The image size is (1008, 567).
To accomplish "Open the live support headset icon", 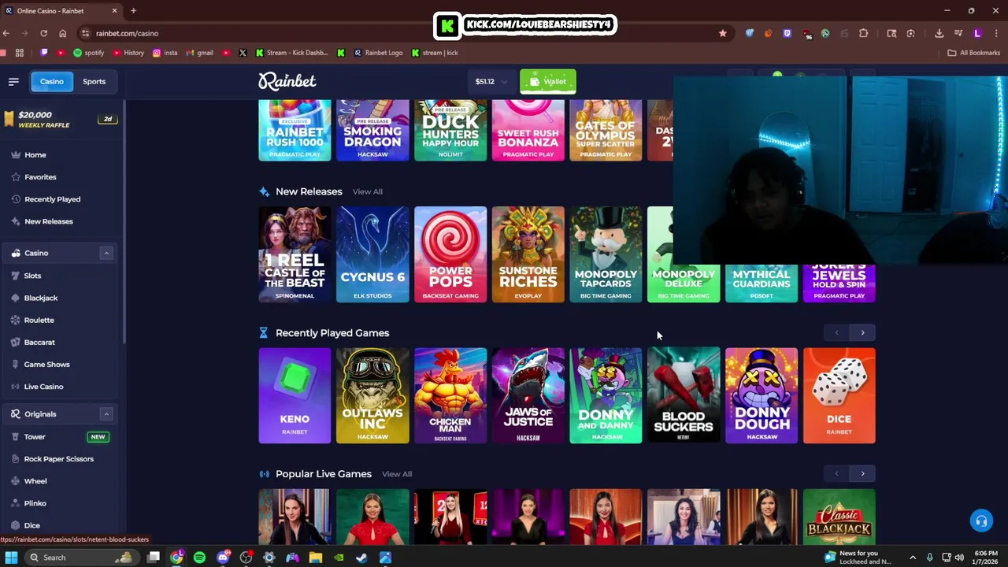I will point(981,521).
